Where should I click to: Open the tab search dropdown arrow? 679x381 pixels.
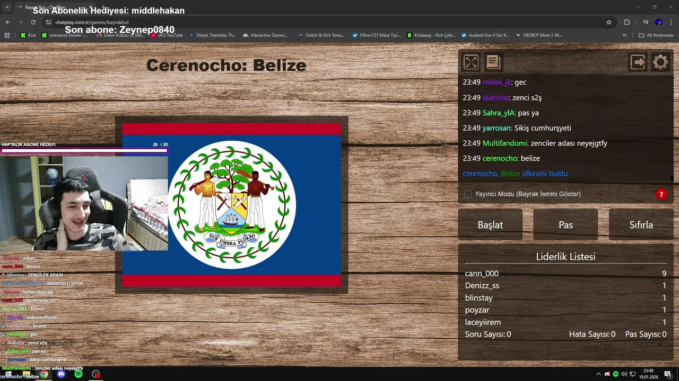(7, 7)
